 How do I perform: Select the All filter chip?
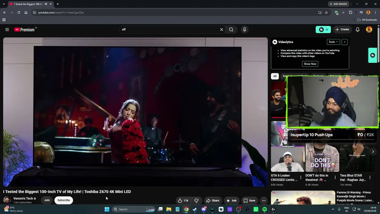tap(275, 76)
